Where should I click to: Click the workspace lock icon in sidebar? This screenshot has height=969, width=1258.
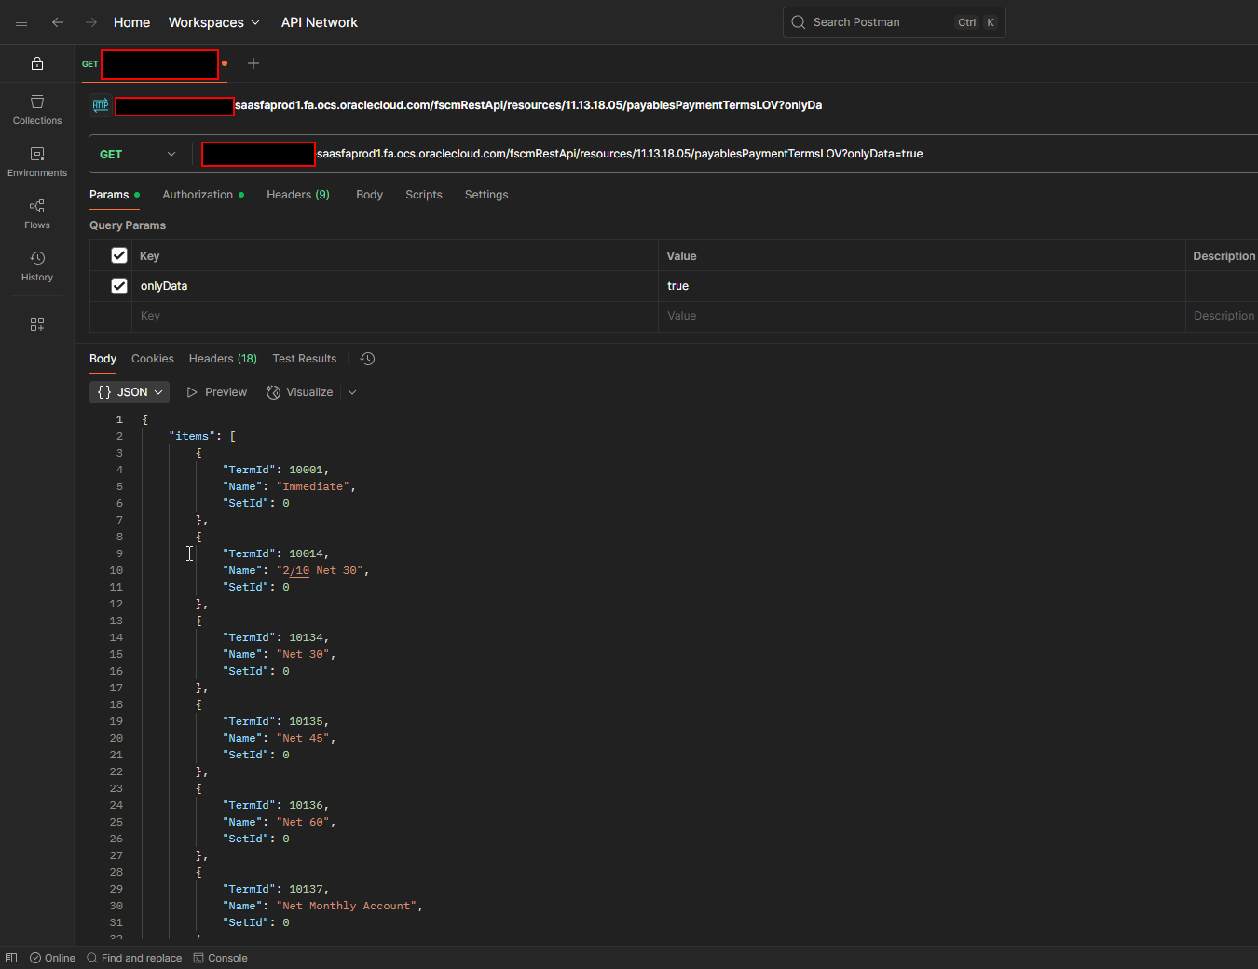tap(37, 63)
